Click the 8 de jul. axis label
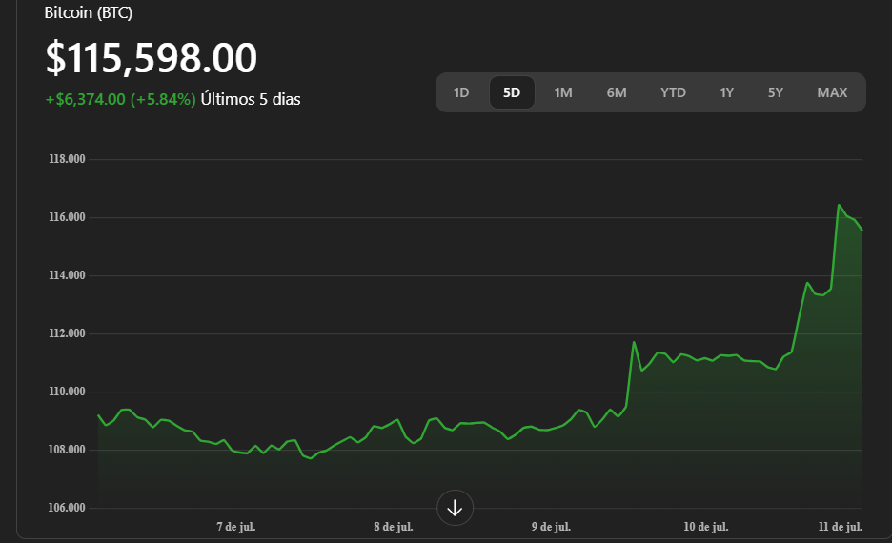The image size is (892, 543). pyautogui.click(x=393, y=527)
